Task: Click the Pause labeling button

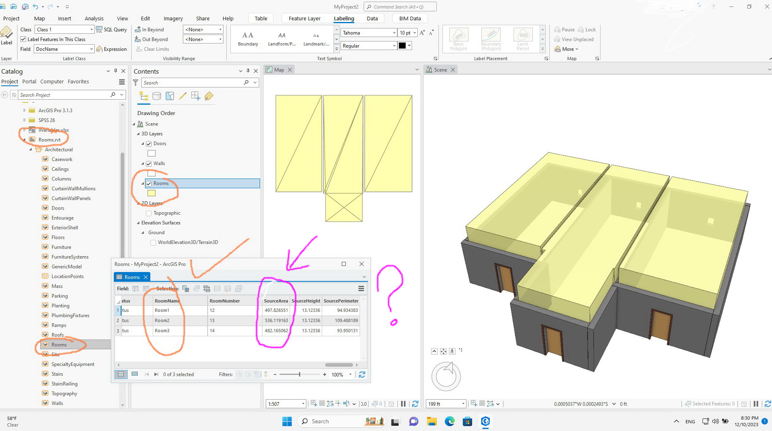Action: (x=564, y=29)
